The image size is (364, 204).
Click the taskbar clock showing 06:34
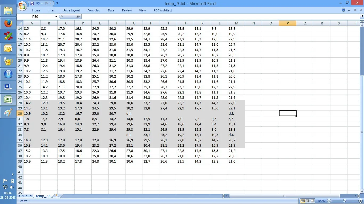point(8,193)
